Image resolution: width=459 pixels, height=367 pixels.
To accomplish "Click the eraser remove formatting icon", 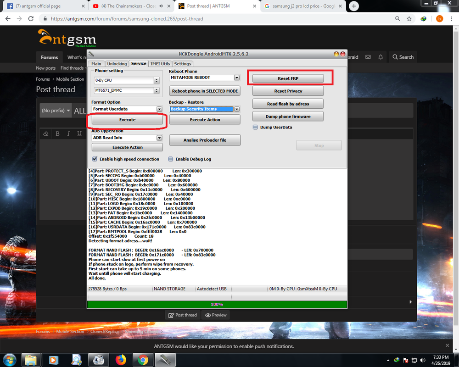I will (x=45, y=134).
